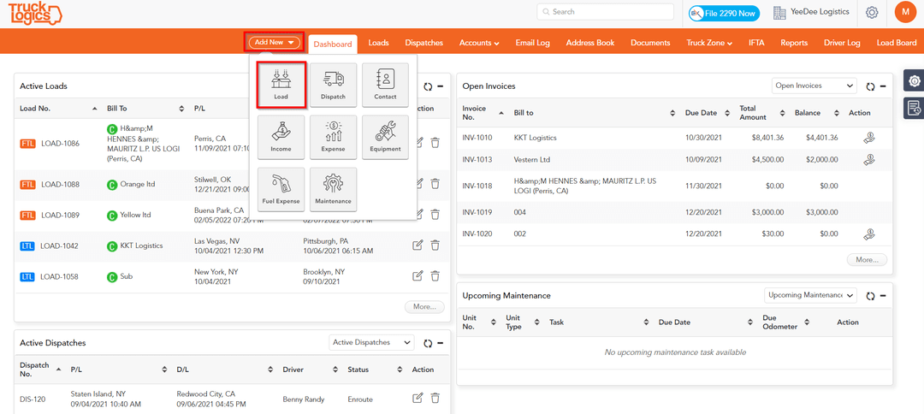Refresh the Open Invoices panel

tap(870, 86)
